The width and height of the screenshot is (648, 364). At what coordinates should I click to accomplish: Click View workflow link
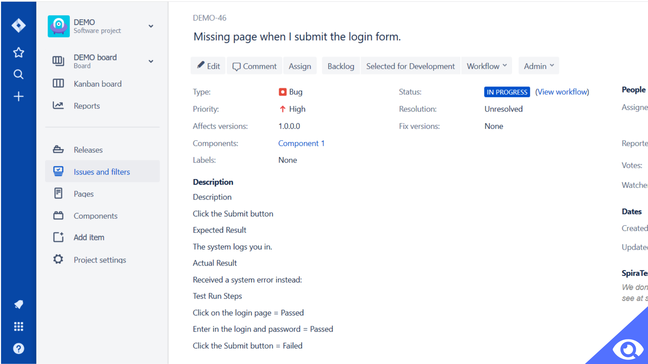pos(562,92)
